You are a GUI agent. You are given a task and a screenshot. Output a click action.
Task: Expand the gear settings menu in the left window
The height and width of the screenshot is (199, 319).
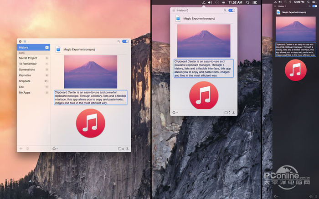click(x=55, y=149)
